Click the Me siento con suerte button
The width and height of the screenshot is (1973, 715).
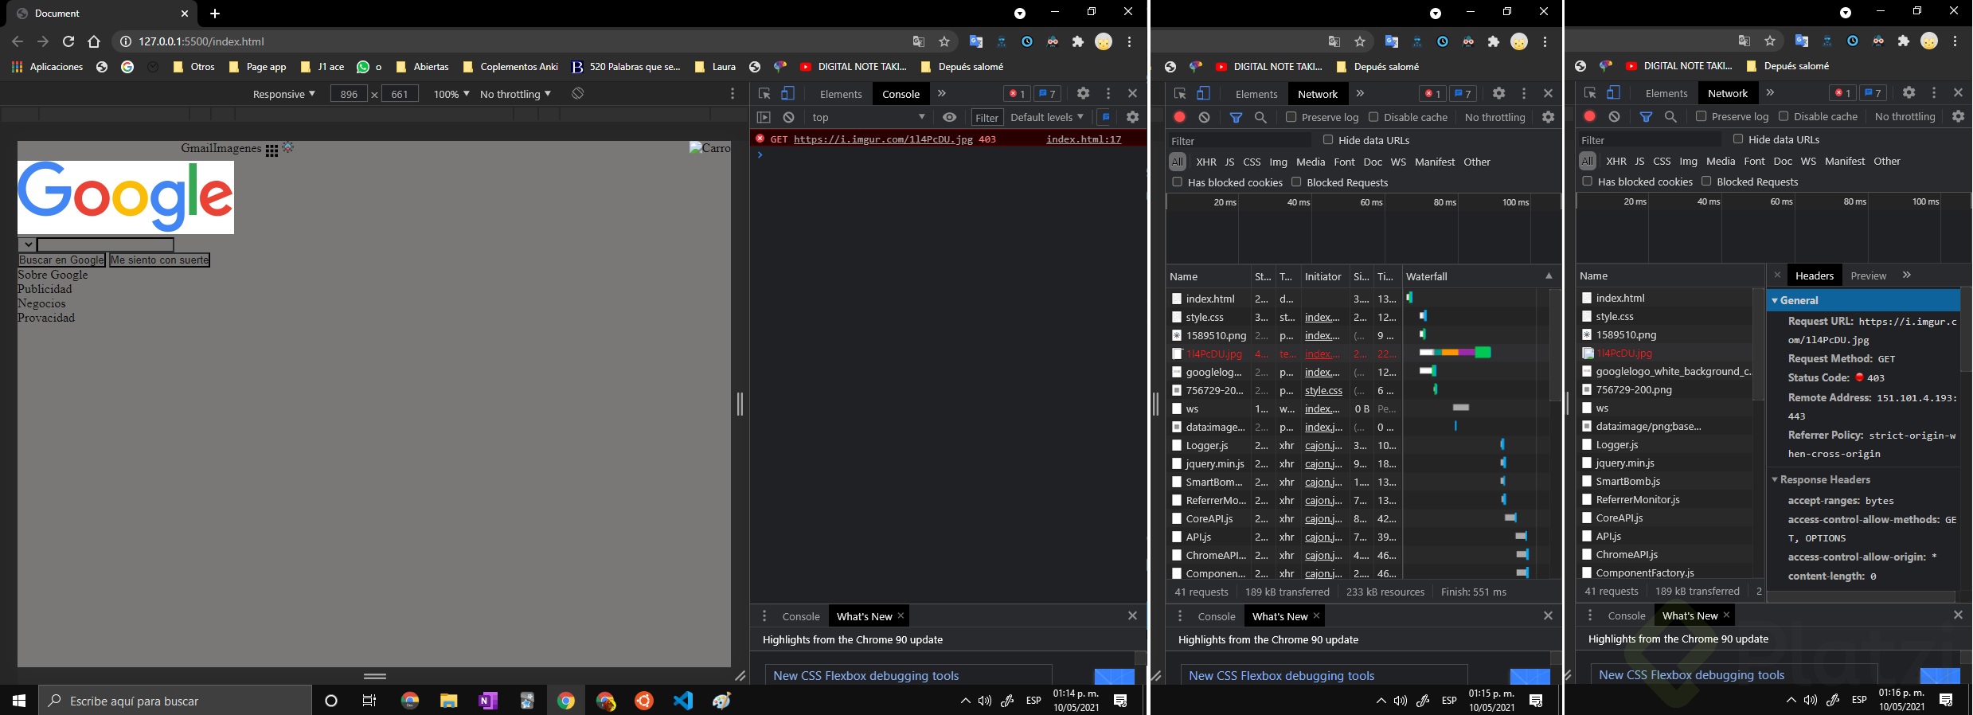159,260
